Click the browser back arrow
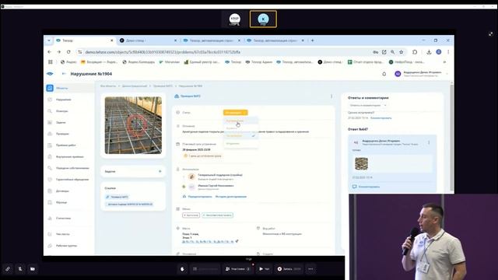498x280 pixels. point(50,52)
